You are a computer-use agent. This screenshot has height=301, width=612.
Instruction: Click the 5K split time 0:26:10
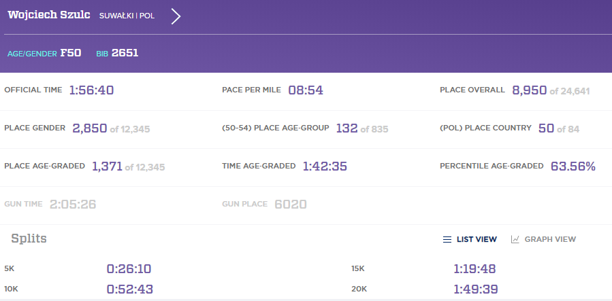129,268
